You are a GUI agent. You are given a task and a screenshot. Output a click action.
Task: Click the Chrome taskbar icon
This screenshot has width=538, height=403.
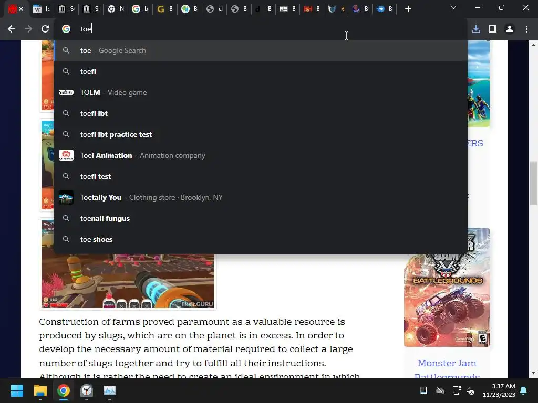[64, 390]
